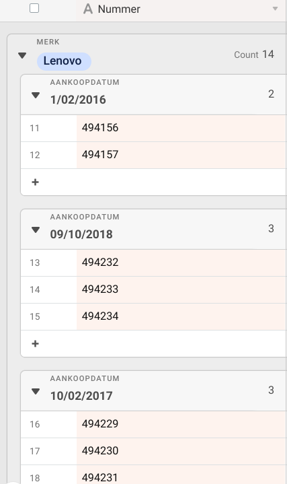Add a record under 1/02/2016 with plus icon
287x484 pixels.
coord(35,182)
